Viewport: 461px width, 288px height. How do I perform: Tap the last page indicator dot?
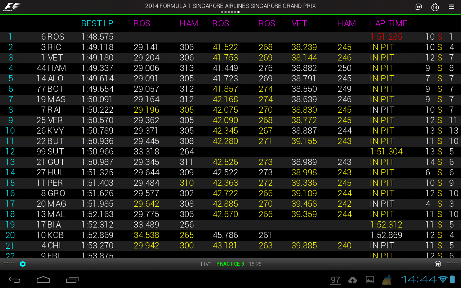(238, 12)
